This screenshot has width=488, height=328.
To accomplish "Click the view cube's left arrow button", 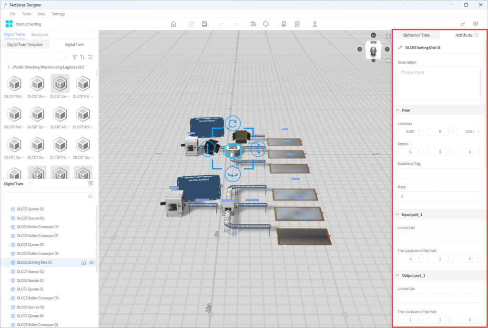I will coord(360,49).
